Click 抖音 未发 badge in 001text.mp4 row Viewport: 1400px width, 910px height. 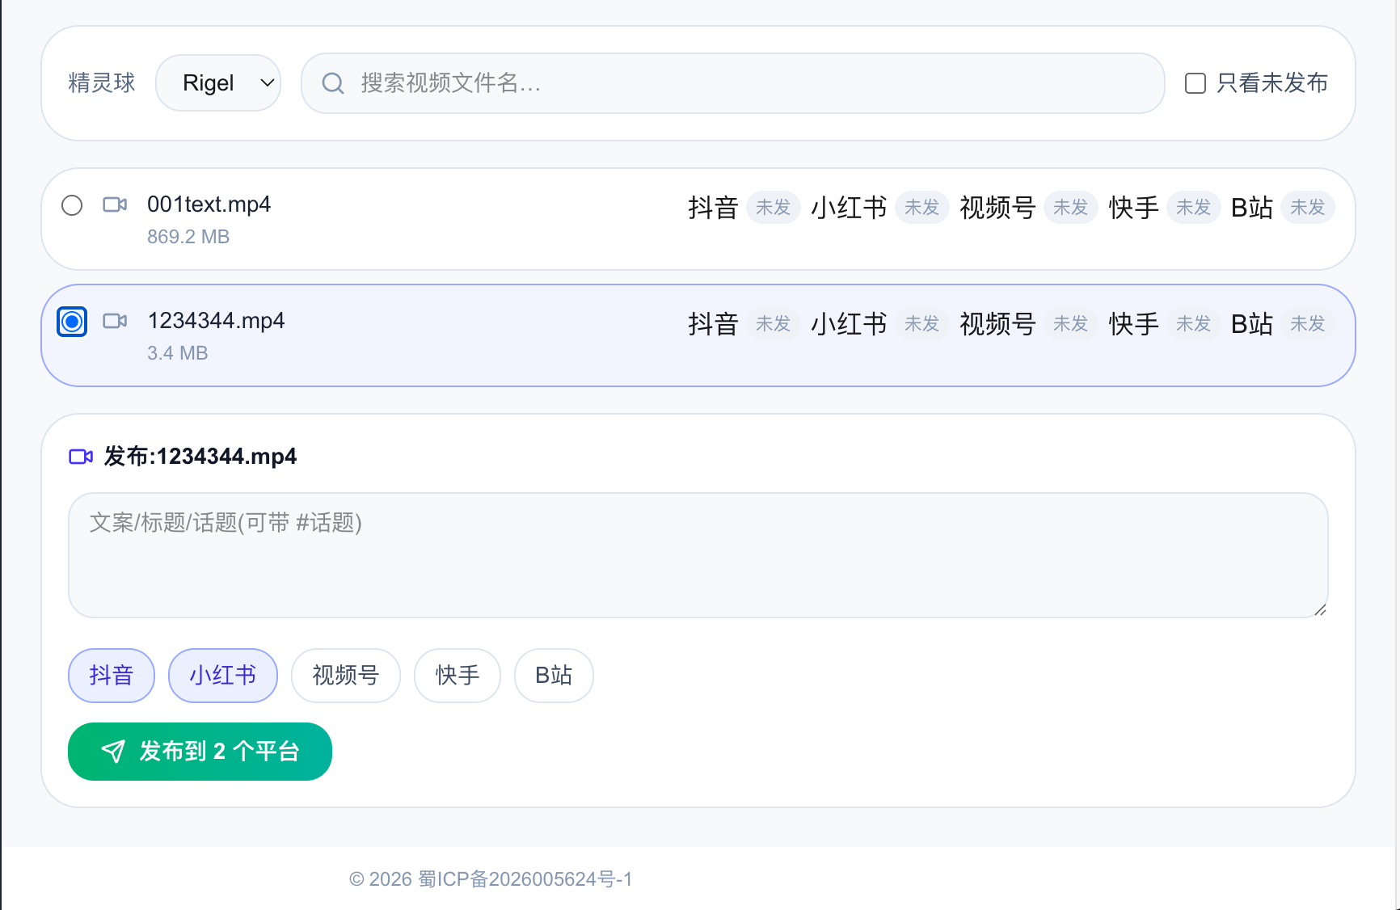tap(773, 208)
